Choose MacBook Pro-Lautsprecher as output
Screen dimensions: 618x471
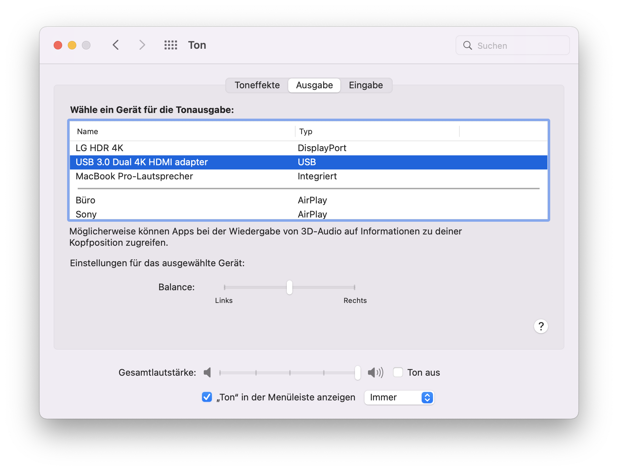pos(134,176)
